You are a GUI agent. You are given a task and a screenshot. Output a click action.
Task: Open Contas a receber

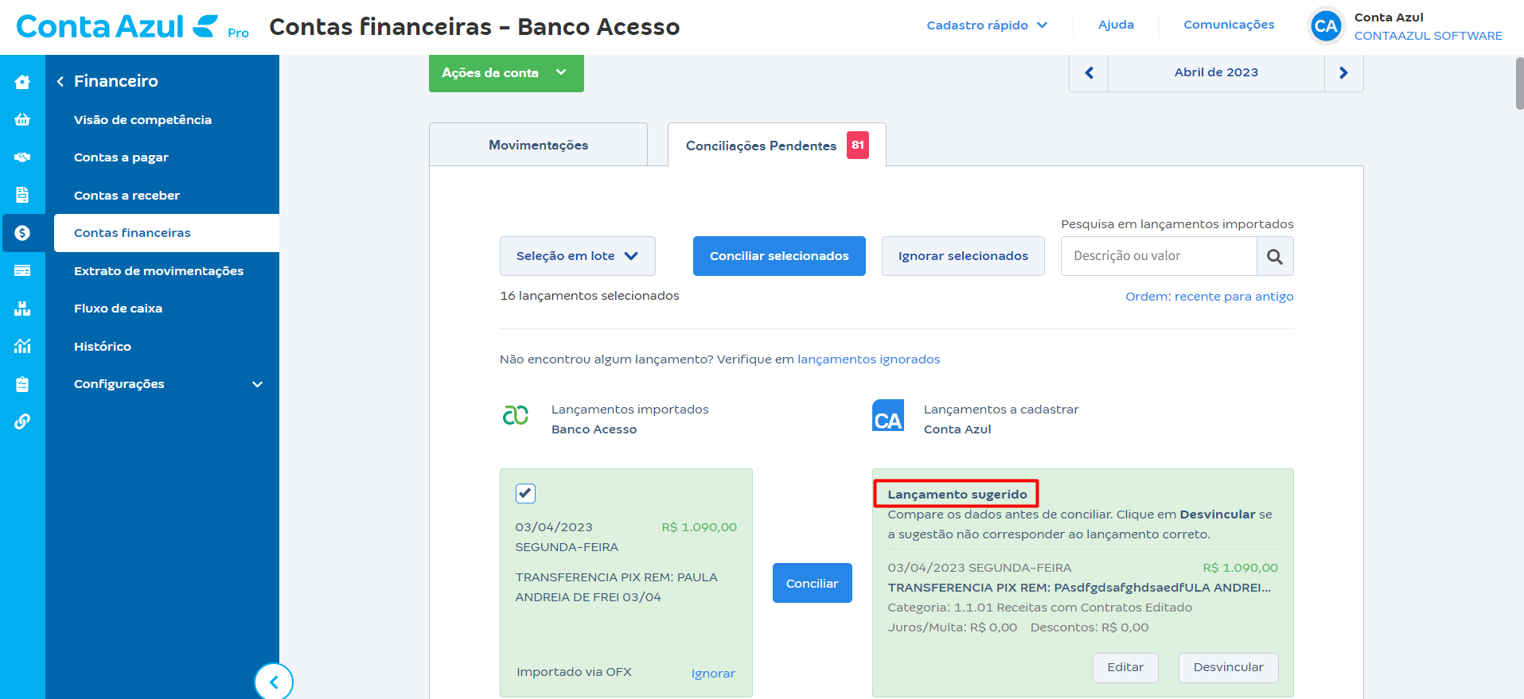(127, 196)
